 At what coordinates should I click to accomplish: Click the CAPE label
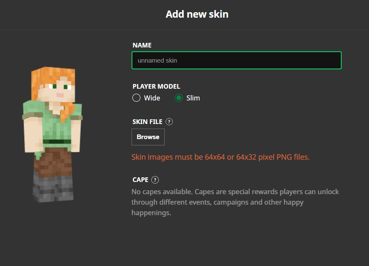pos(140,180)
